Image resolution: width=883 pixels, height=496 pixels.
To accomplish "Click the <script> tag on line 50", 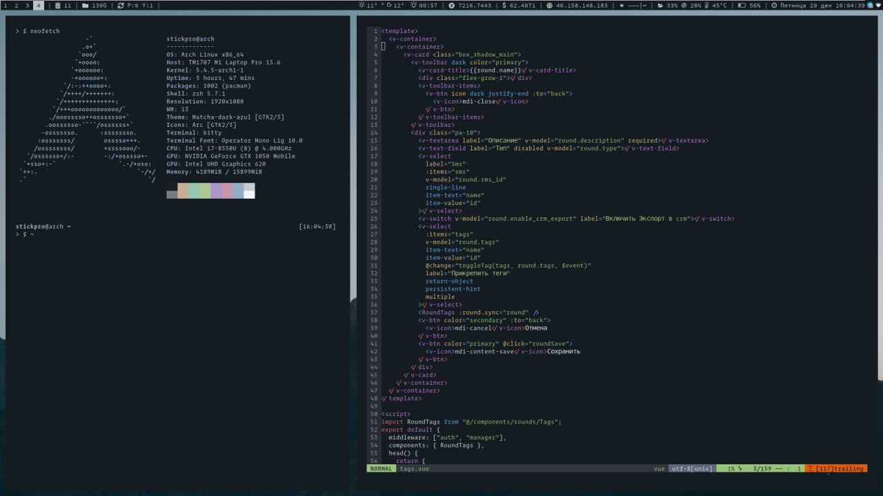I will (396, 414).
